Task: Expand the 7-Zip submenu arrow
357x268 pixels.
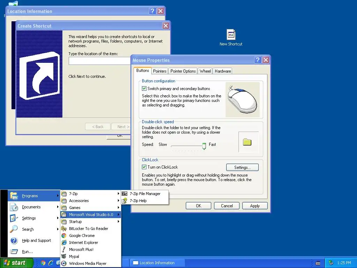Action: pos(119,194)
